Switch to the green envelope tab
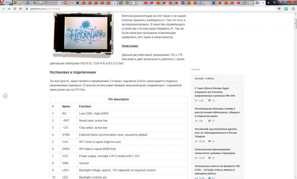The height and width of the screenshot is (179, 297). pos(40,3)
